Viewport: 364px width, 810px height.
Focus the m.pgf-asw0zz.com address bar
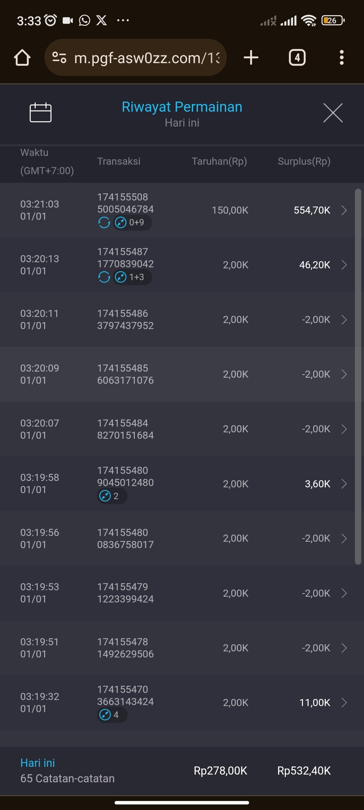pyautogui.click(x=146, y=58)
